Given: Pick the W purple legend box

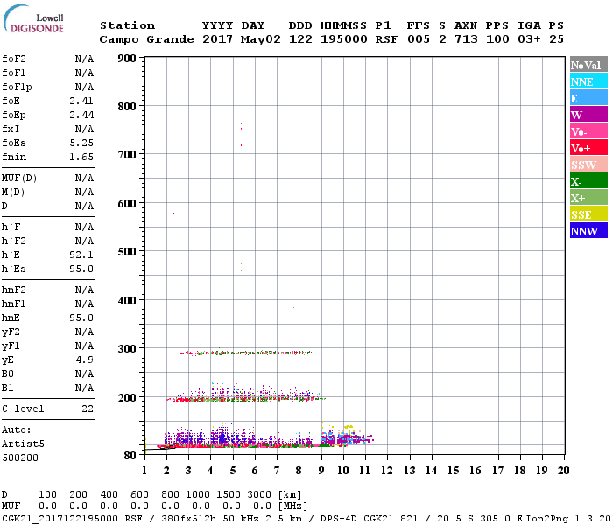Looking at the screenshot, I should tap(588, 115).
